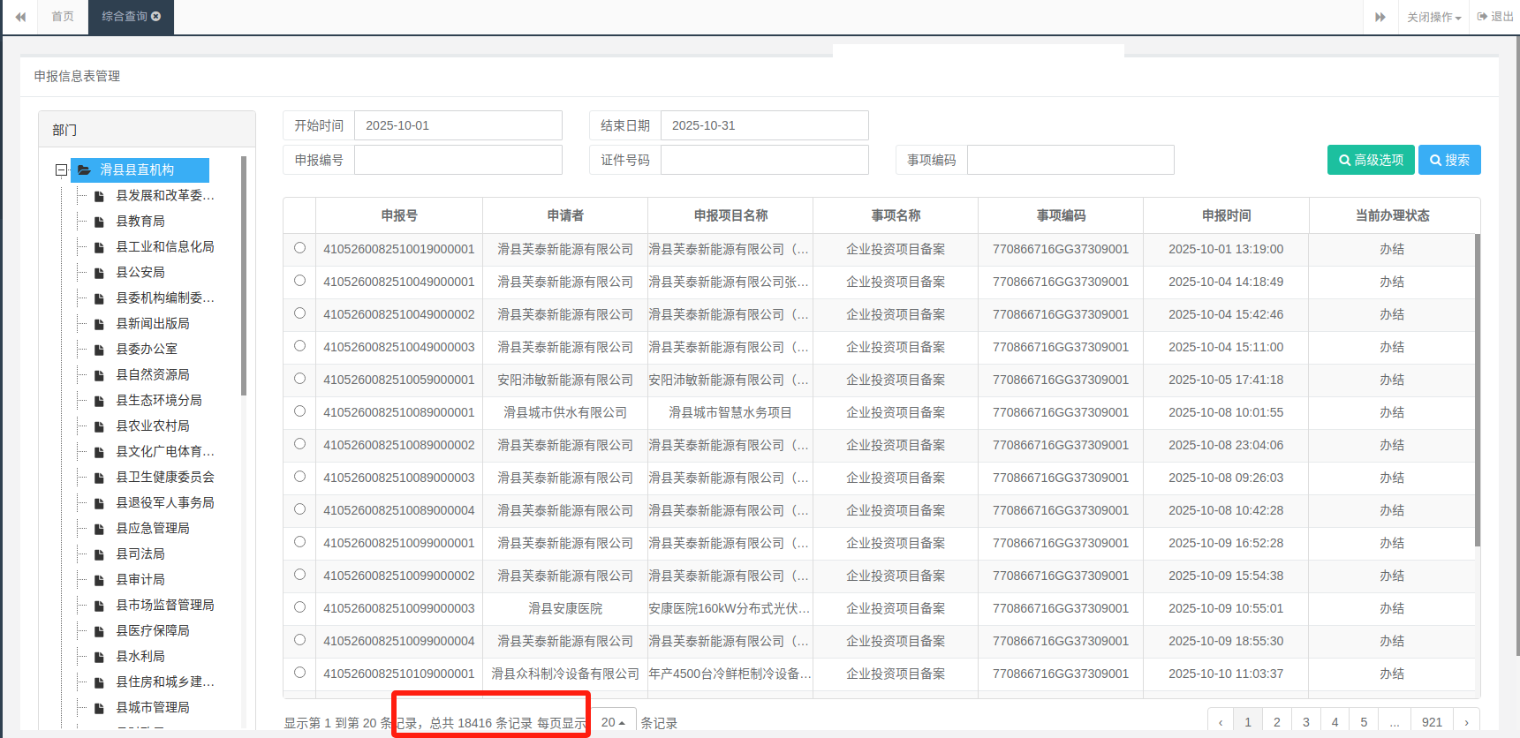Image resolution: width=1520 pixels, height=738 pixels.
Task: Click the 高级选项 button
Action: click(x=1371, y=160)
